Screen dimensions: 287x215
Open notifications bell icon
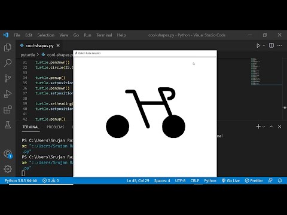coord(280,180)
